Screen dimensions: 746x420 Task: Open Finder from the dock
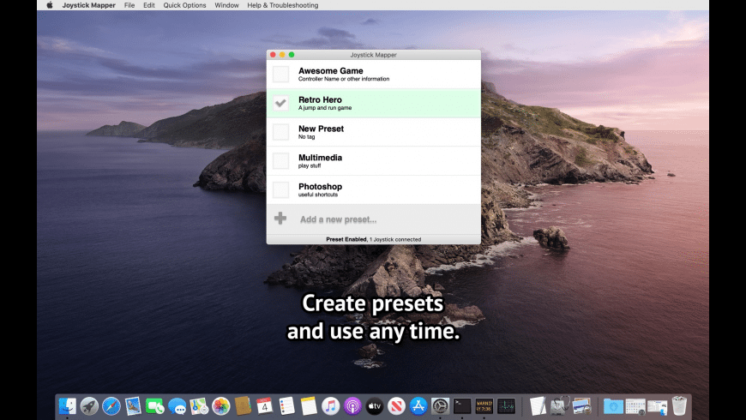click(67, 406)
